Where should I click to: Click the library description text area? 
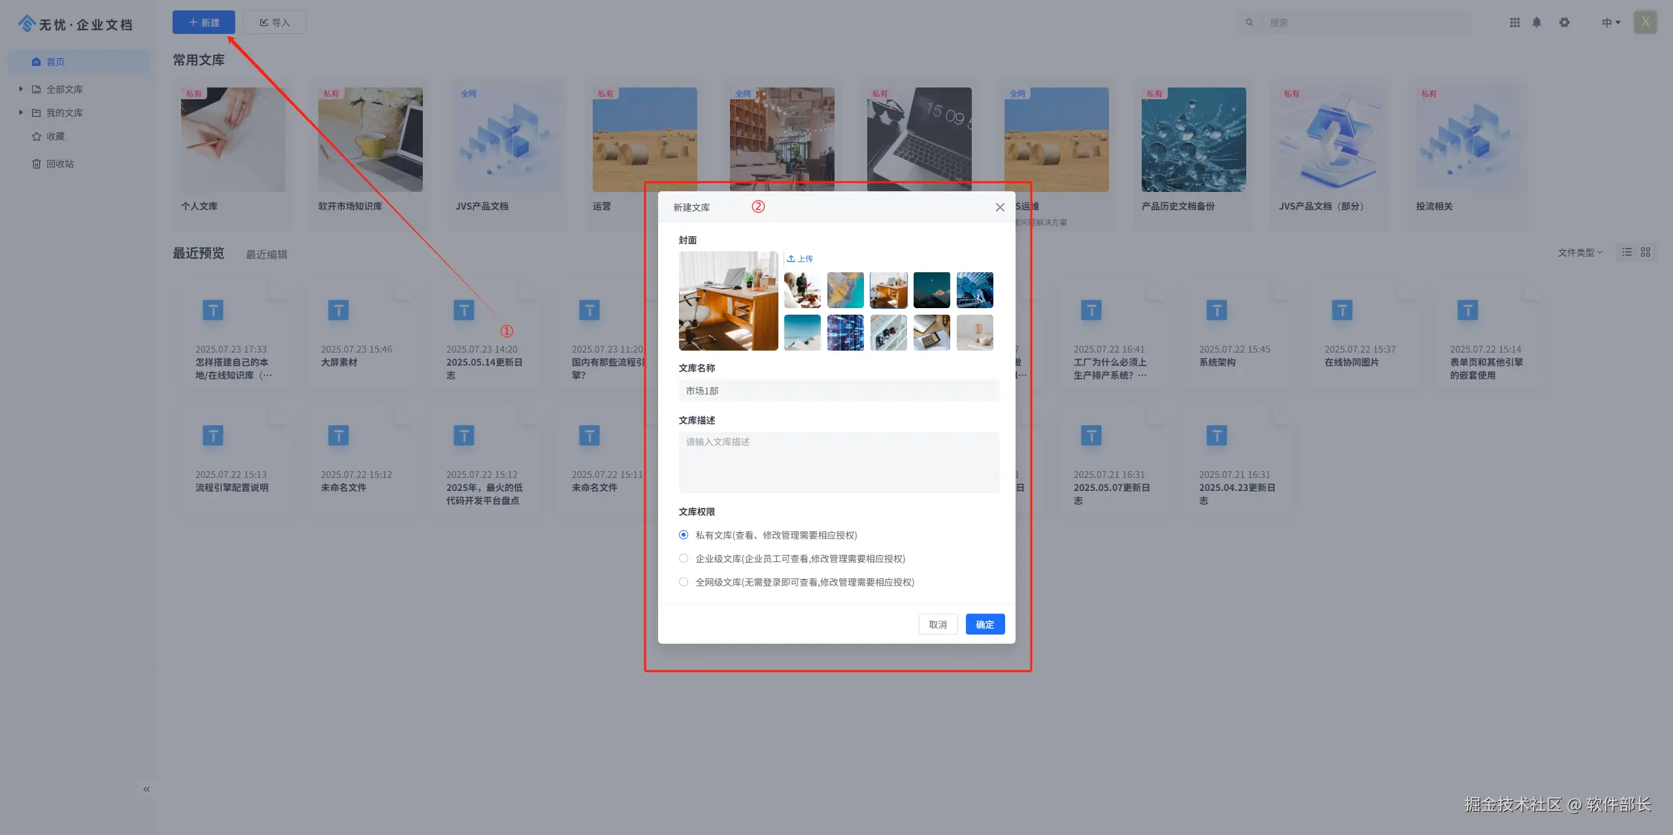coord(838,462)
